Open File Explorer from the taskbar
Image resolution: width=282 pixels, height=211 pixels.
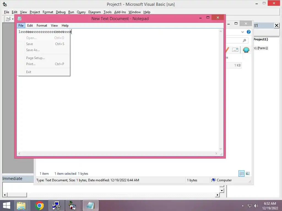click(x=21, y=206)
